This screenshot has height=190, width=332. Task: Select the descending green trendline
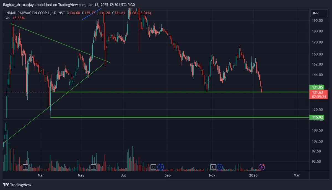tap(60, 43)
